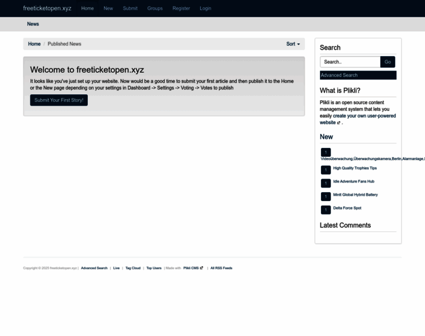Open the Register page
The width and height of the screenshot is (425, 336).
pyautogui.click(x=181, y=8)
